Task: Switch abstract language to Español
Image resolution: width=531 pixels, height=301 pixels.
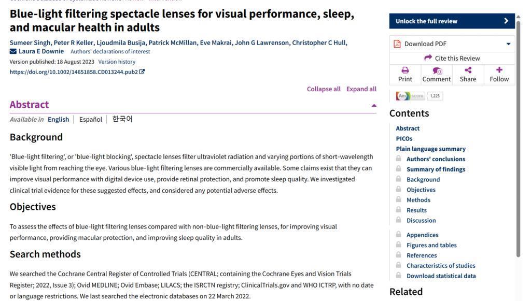Action: click(91, 120)
